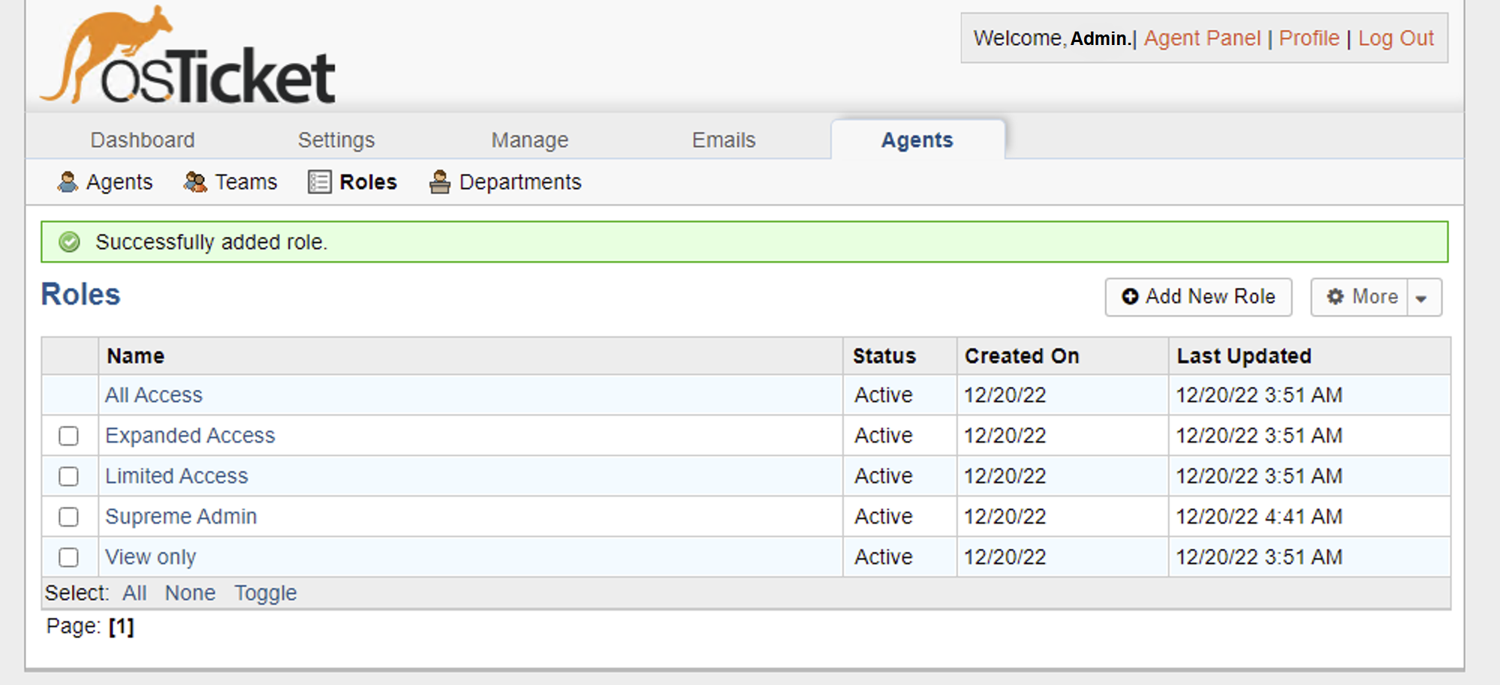Click the Teams group icon
The height and width of the screenshot is (685, 1500).
195,182
